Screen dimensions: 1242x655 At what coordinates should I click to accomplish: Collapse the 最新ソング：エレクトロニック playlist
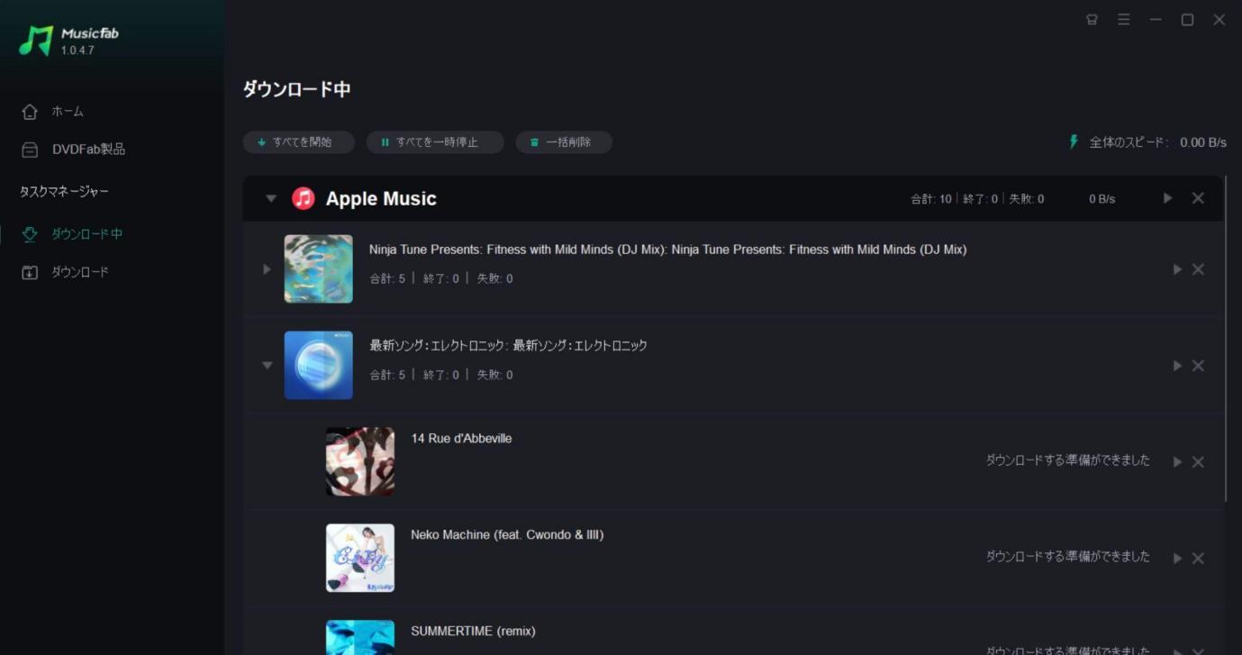(x=267, y=366)
